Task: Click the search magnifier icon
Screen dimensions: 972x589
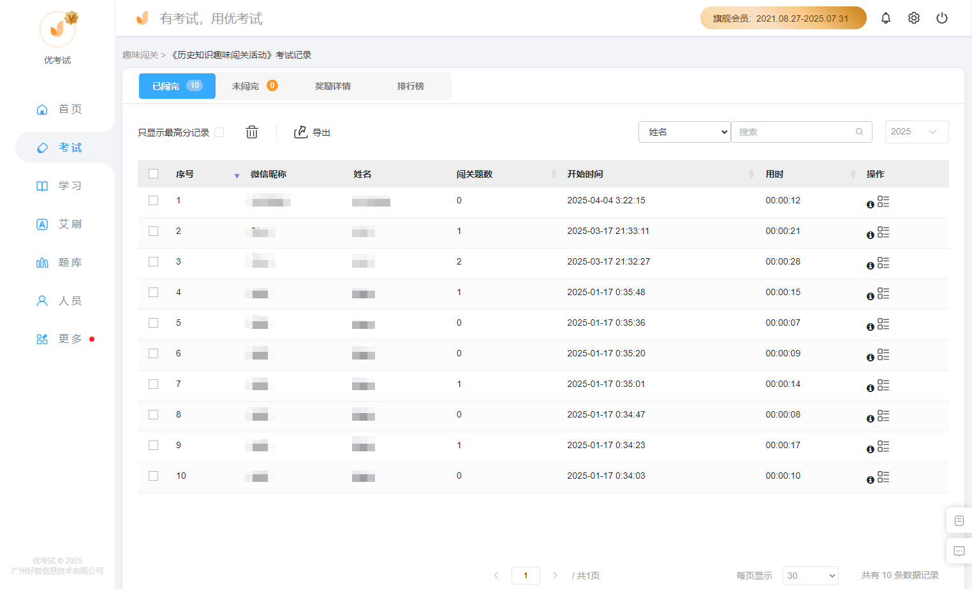Action: tap(860, 132)
